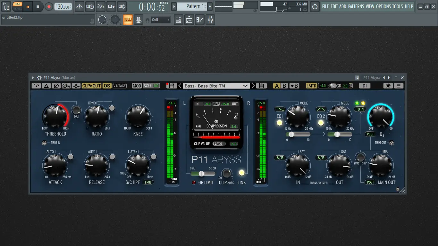
Task: Toggle the LMTR limiter button
Action: (x=311, y=86)
